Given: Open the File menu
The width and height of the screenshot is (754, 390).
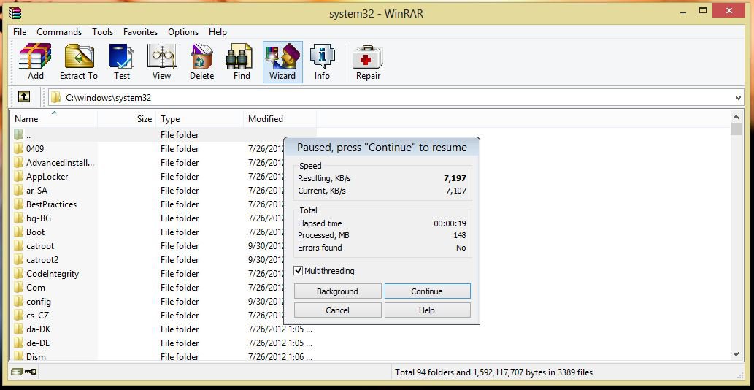Looking at the screenshot, I should 20,32.
